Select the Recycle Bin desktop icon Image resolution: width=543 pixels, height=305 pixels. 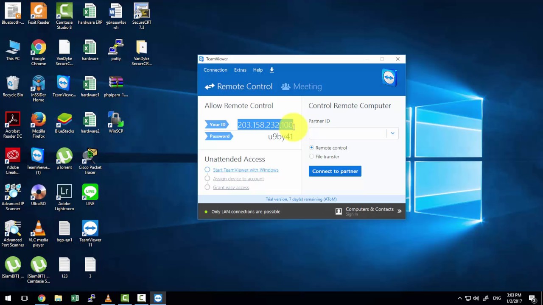pos(13,86)
